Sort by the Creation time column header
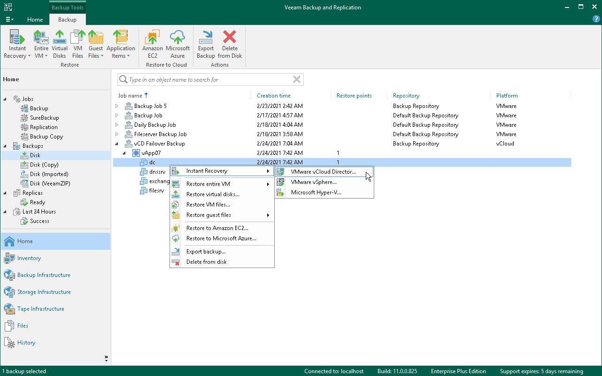 point(274,96)
